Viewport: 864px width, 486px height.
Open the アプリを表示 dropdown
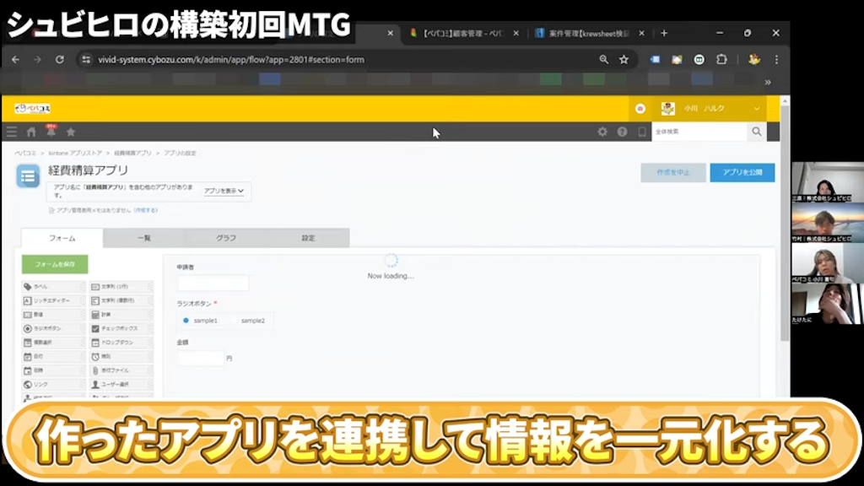click(x=224, y=191)
